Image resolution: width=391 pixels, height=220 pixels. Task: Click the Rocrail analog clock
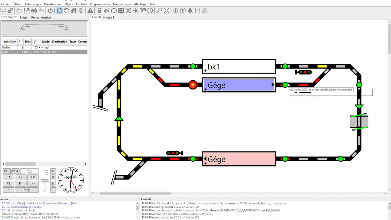click(71, 180)
